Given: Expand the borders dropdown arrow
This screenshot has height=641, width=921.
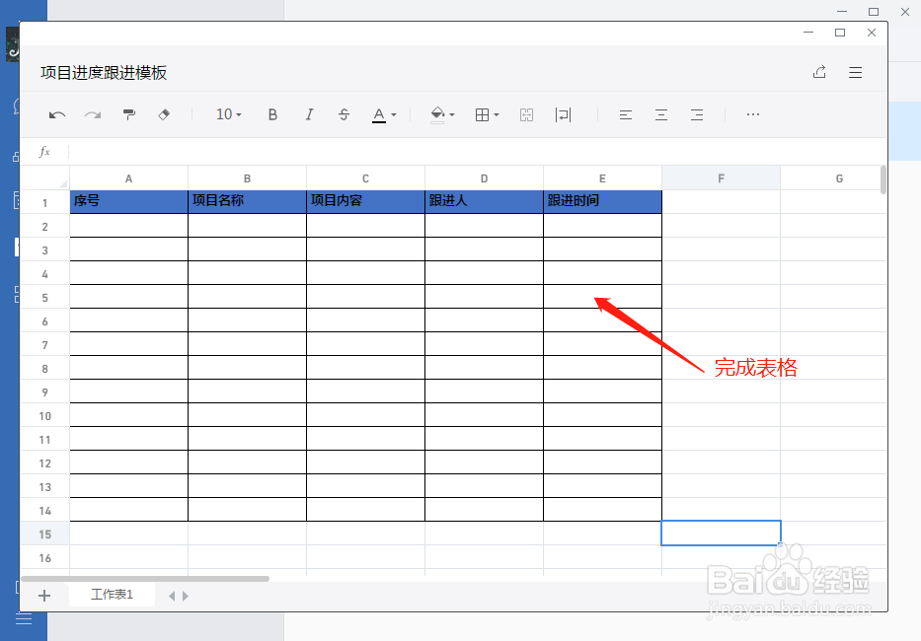Looking at the screenshot, I should pyautogui.click(x=497, y=115).
